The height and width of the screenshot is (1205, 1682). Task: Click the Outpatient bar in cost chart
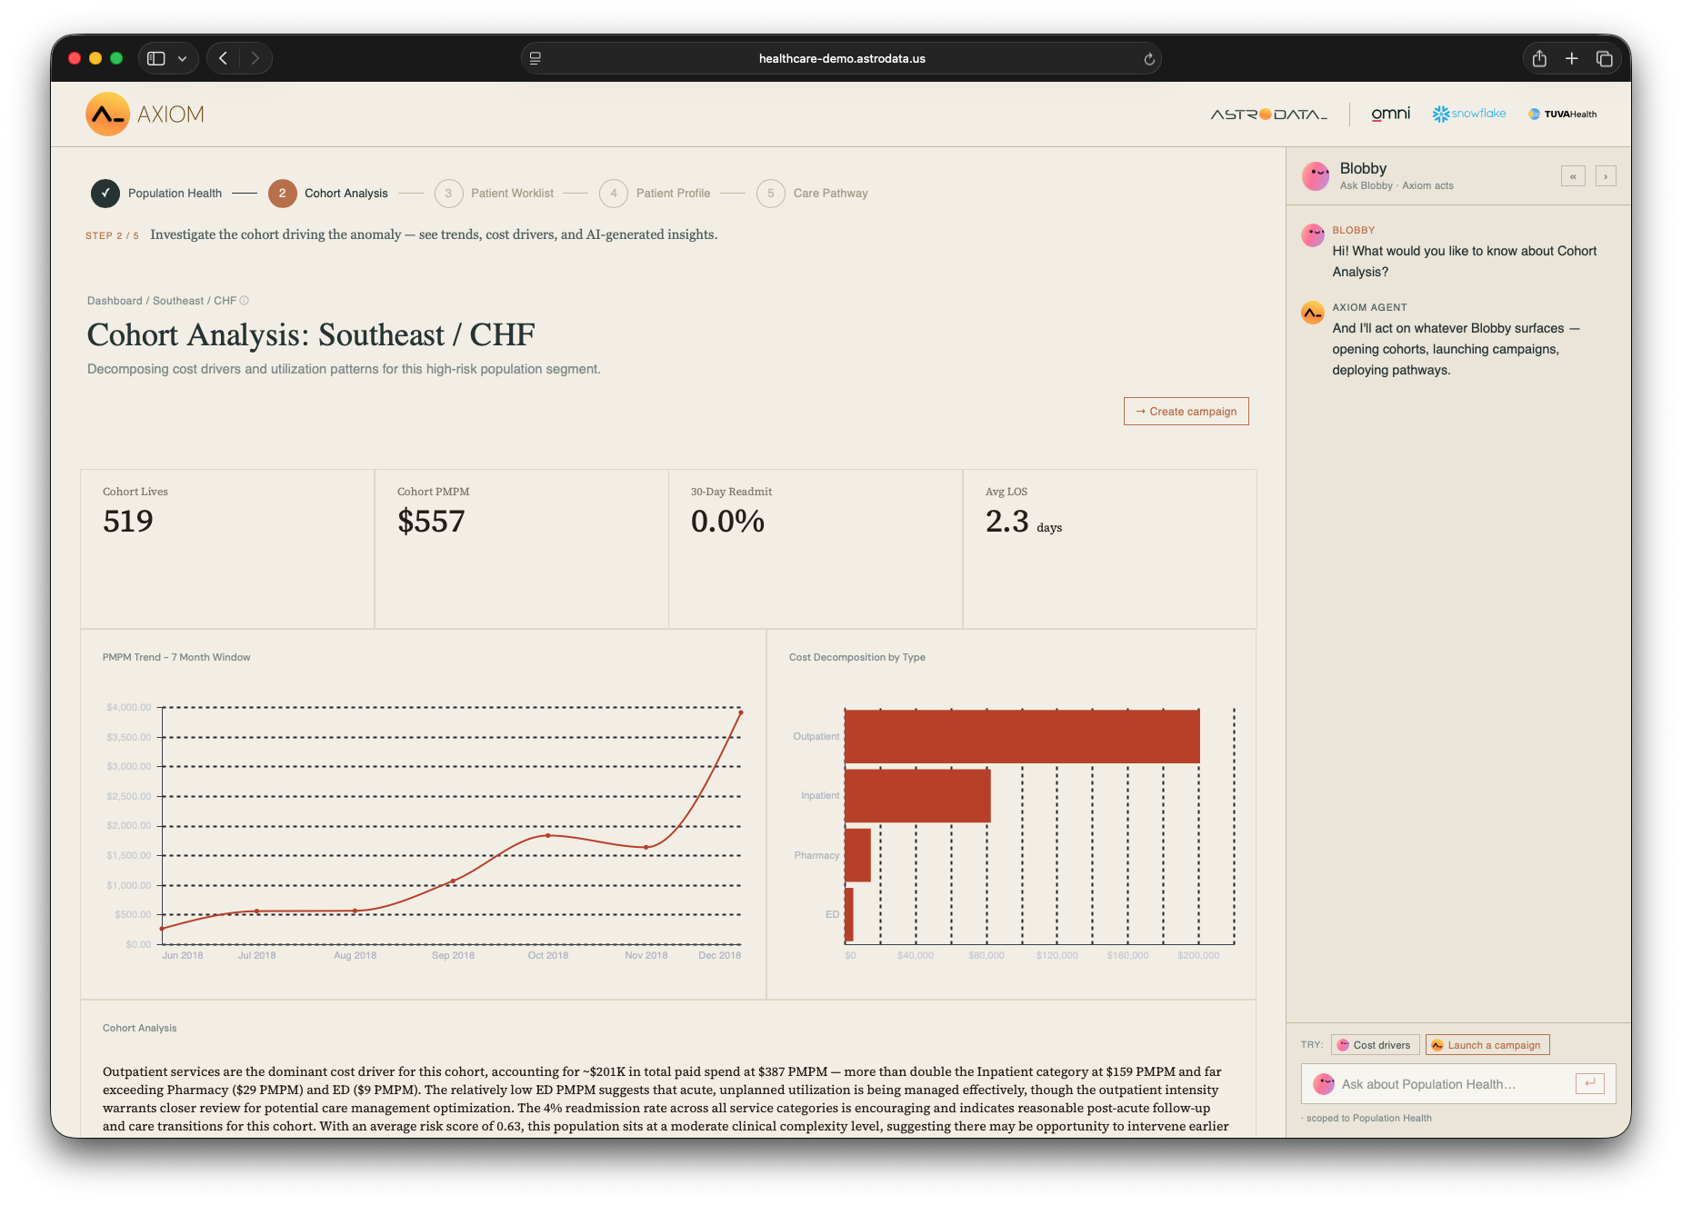click(x=1022, y=736)
